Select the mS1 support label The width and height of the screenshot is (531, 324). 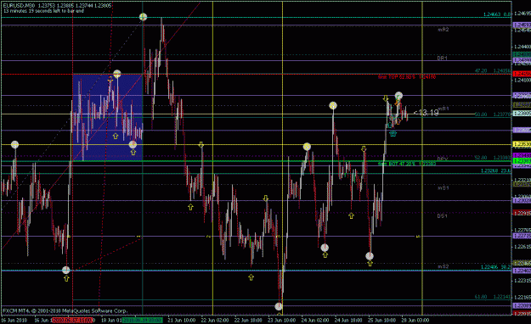coord(443,187)
